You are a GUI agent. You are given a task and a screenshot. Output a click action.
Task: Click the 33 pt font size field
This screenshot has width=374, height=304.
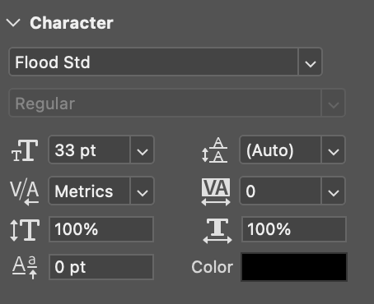tap(89, 150)
